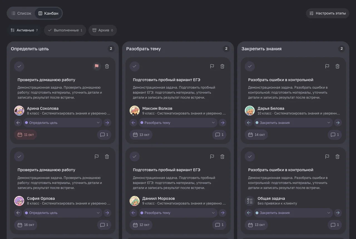The height and width of the screenshot is (239, 356).
Task: Change the 11 окт due date
Action: point(26,135)
